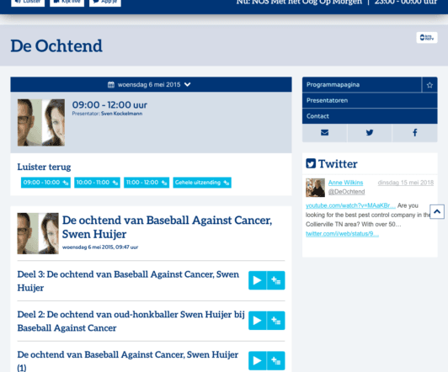Screen dimensions: 448x372
Task: Add Deel 3 fragment to playlist
Action: [x=275, y=280]
